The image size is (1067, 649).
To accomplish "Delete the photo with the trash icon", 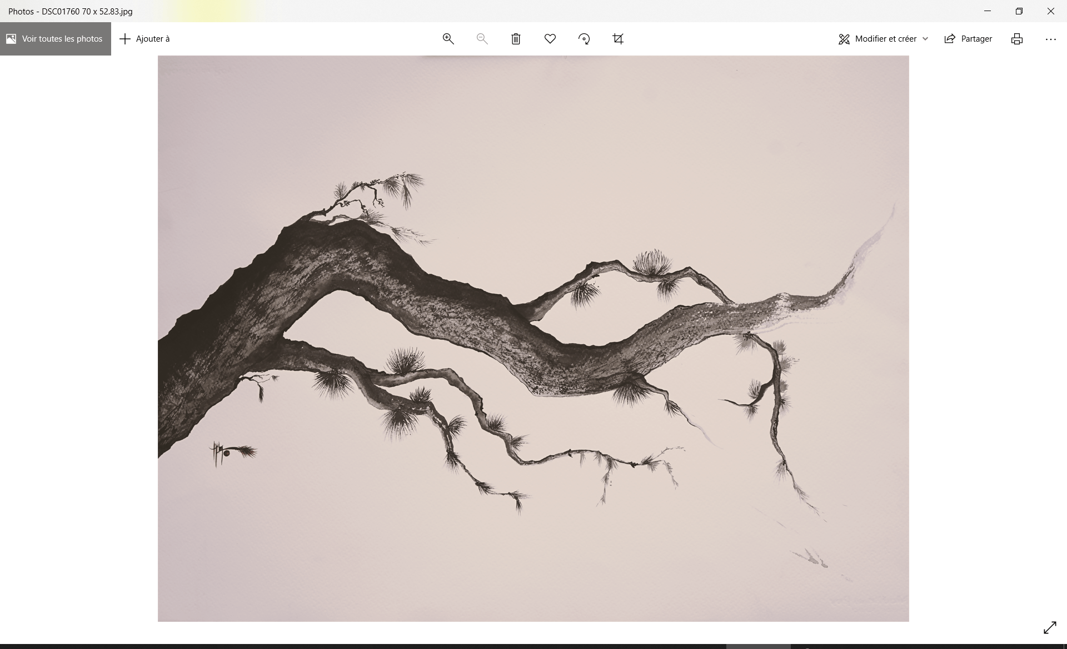I will click(x=516, y=39).
